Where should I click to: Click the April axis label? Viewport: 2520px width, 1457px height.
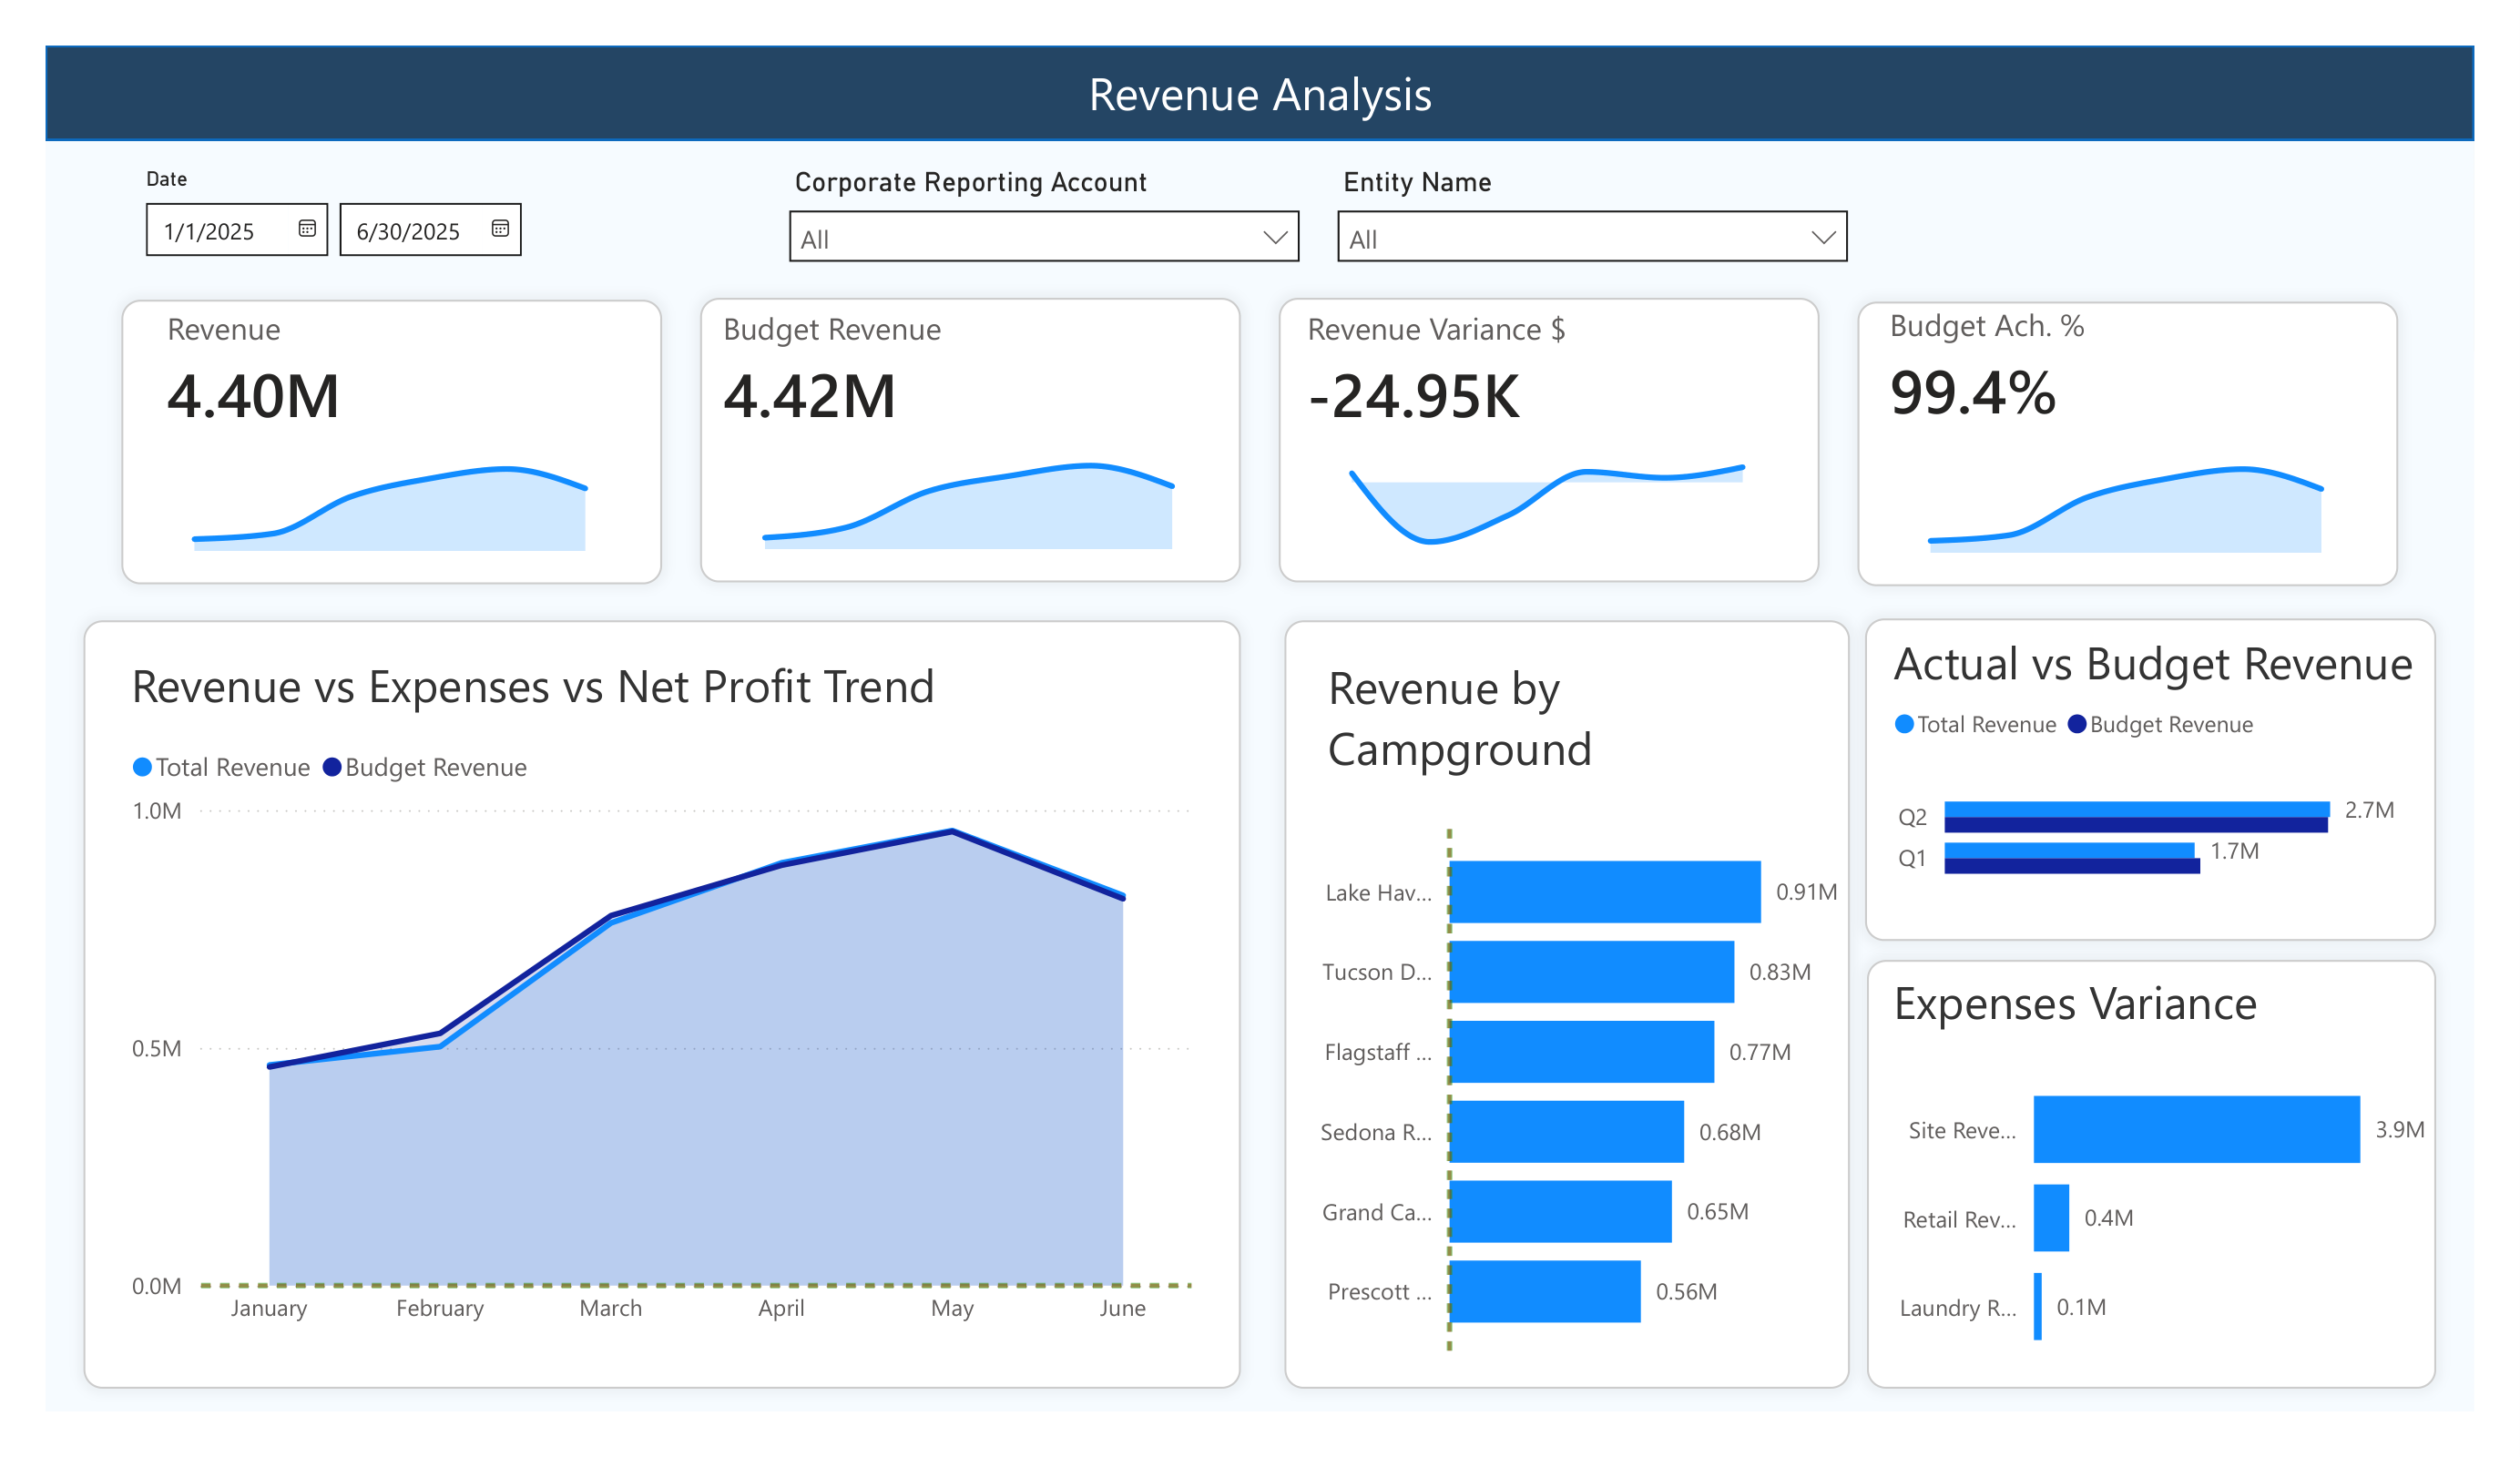781,1308
